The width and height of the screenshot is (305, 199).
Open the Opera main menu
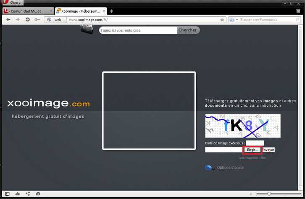pyautogui.click(x=13, y=3)
